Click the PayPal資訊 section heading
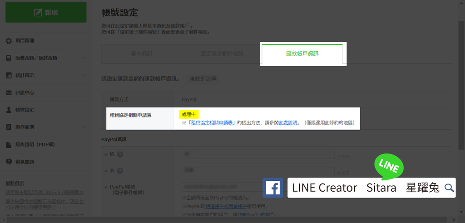Screen dimensions: 465x223 pyautogui.click(x=114, y=139)
